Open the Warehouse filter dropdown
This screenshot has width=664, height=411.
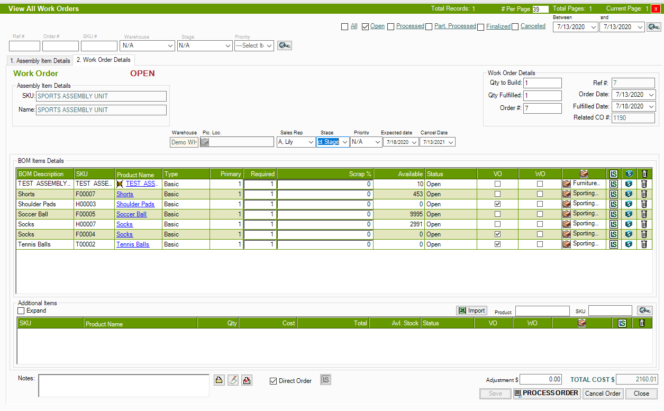170,46
